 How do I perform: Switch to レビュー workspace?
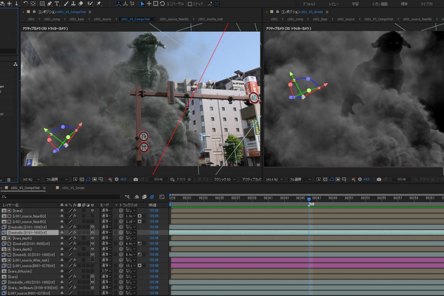[x=333, y=4]
